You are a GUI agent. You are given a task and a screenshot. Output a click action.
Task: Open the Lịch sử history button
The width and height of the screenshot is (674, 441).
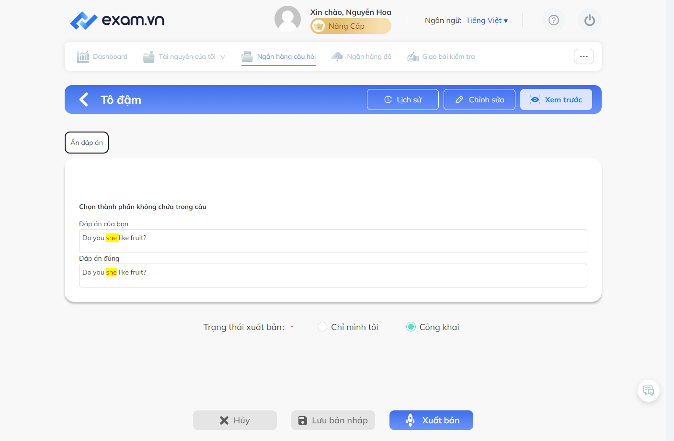pos(403,99)
